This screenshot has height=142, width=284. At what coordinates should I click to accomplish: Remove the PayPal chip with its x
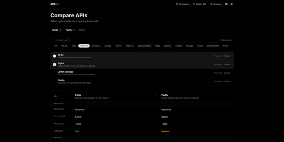tap(74, 30)
